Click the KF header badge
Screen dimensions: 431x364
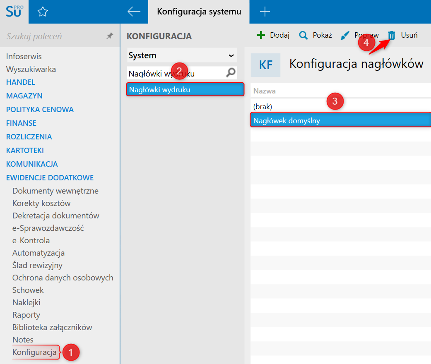tap(265, 65)
